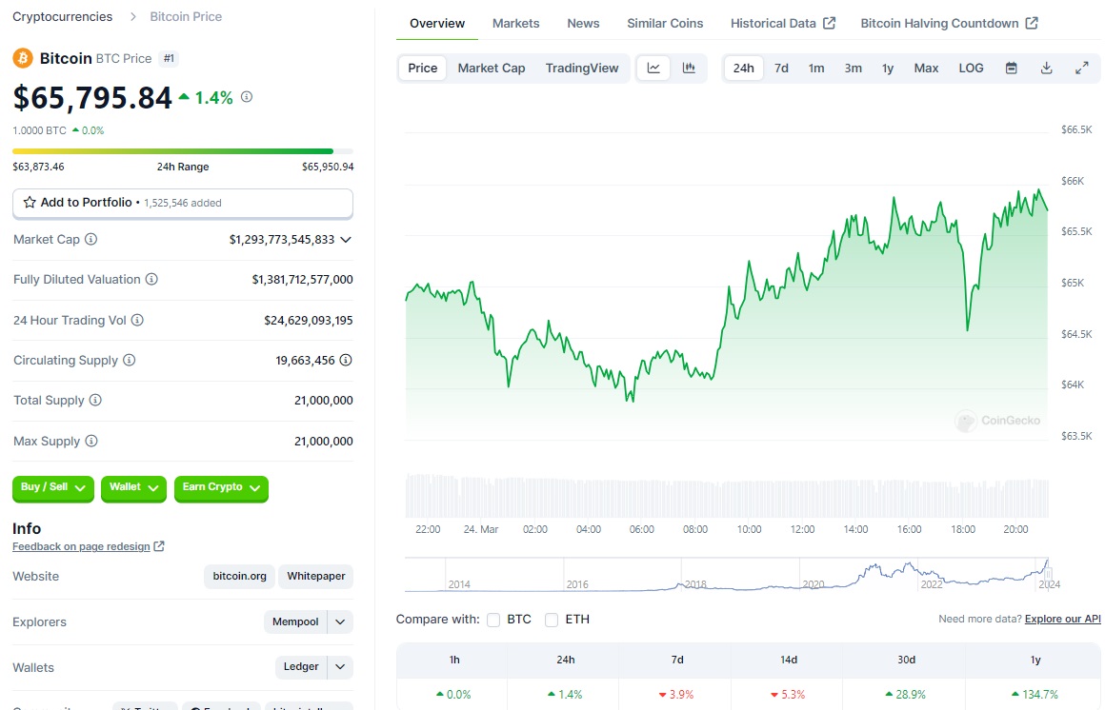The image size is (1105, 710).
Task: Select the 1y time range
Action: click(888, 69)
